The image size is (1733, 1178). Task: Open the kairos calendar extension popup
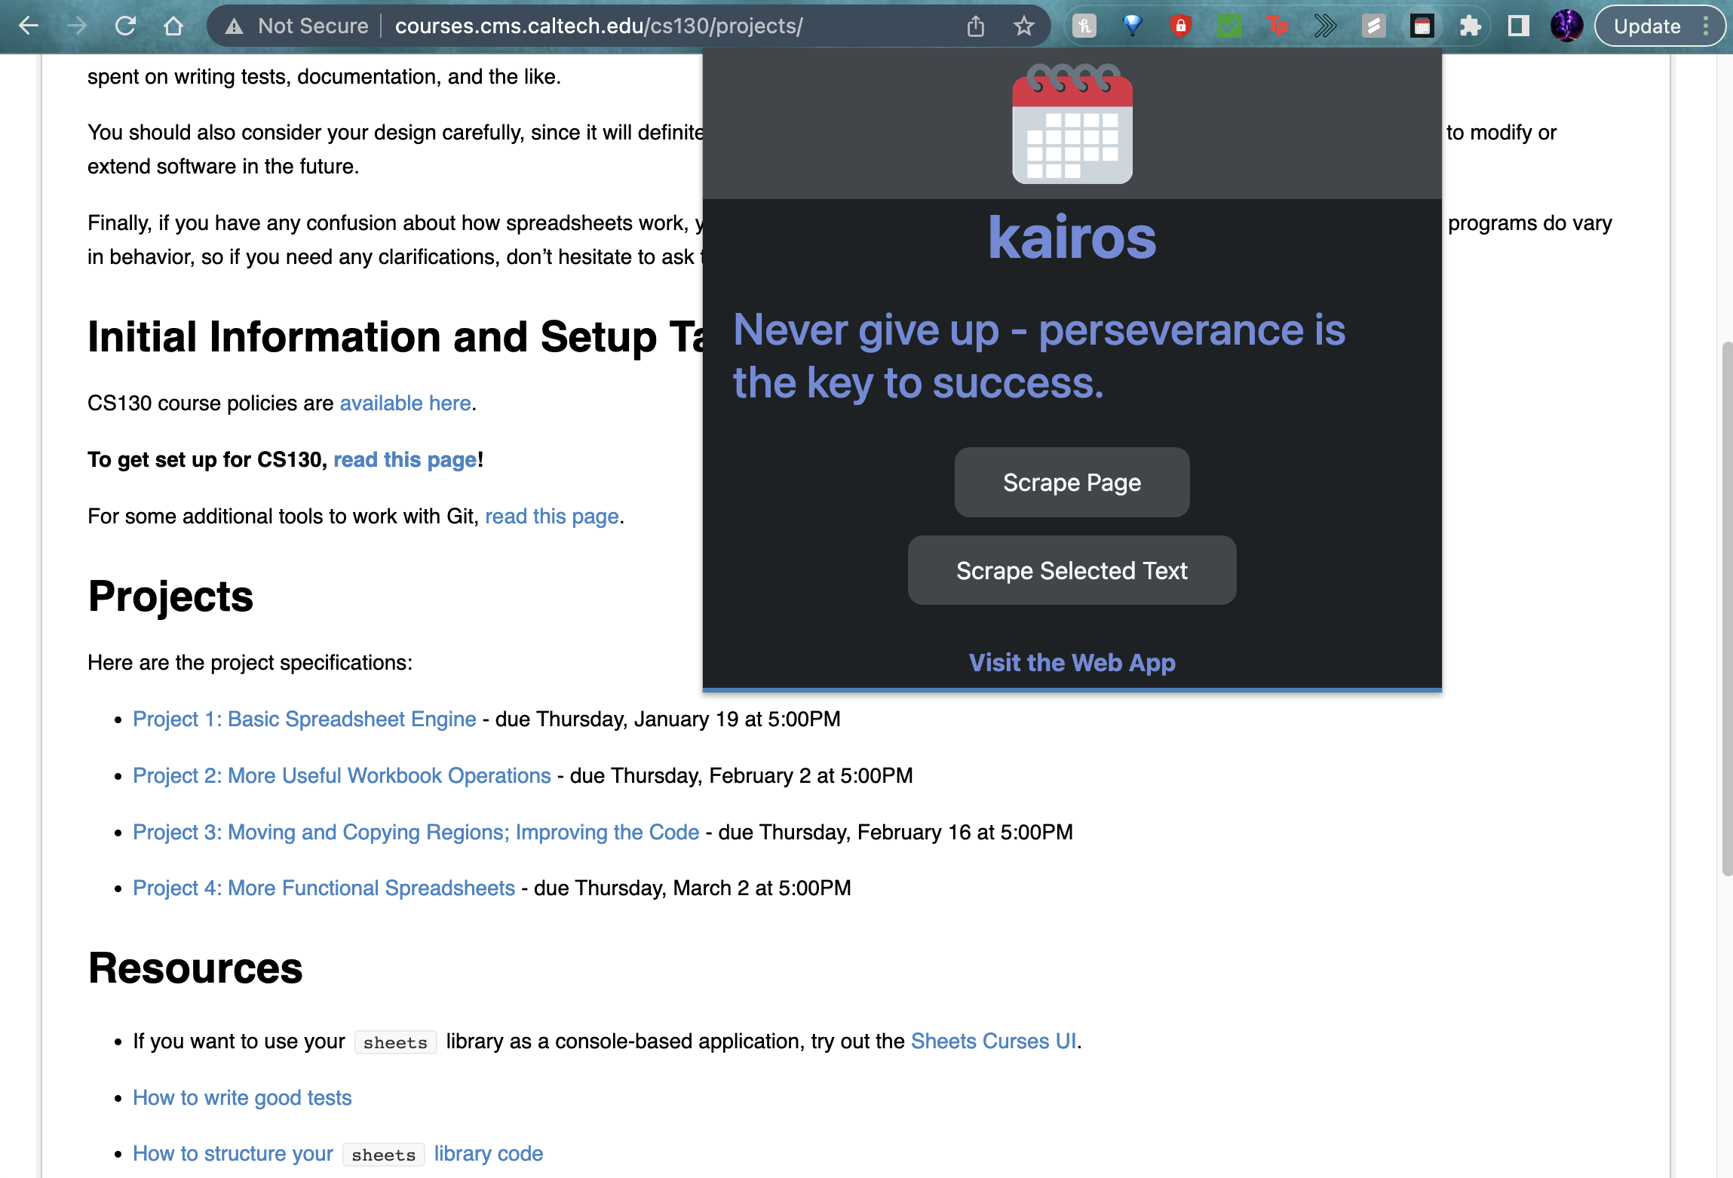pos(1421,25)
